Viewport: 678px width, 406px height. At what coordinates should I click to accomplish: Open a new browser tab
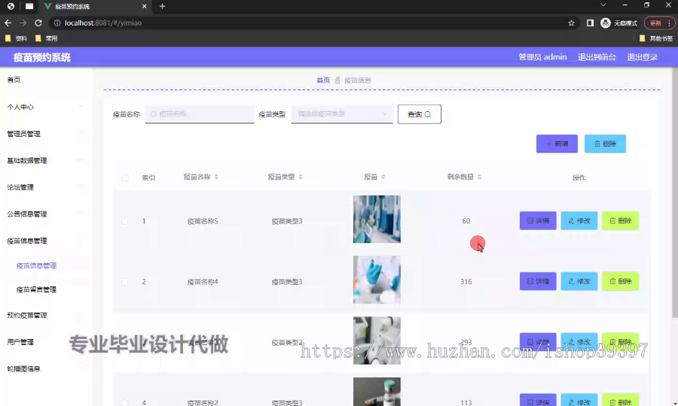tap(162, 6)
